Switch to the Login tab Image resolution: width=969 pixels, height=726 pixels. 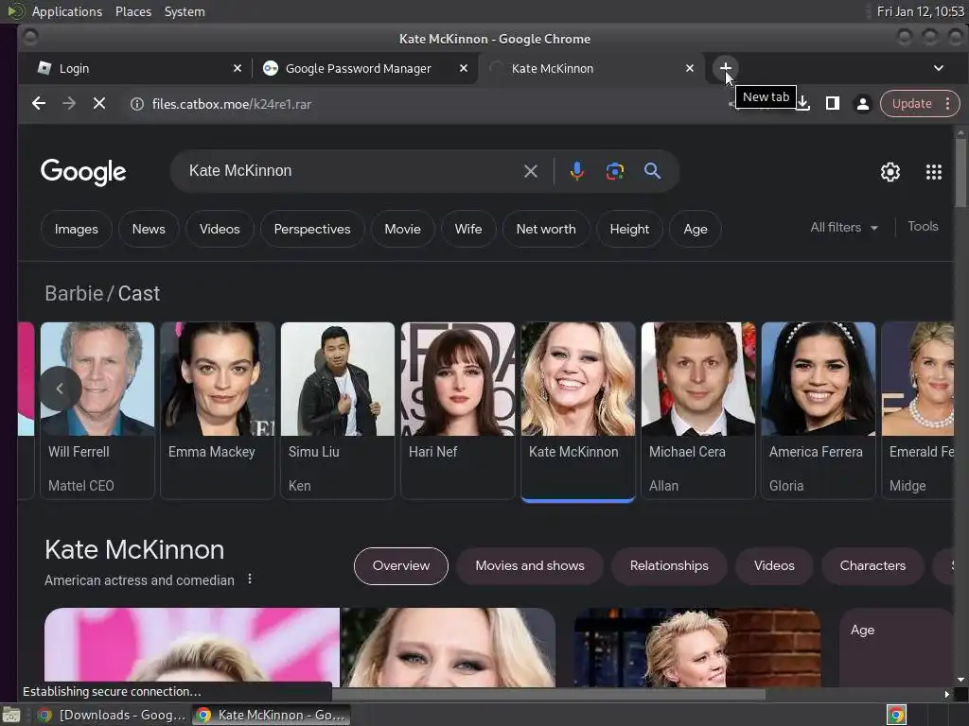(138, 68)
